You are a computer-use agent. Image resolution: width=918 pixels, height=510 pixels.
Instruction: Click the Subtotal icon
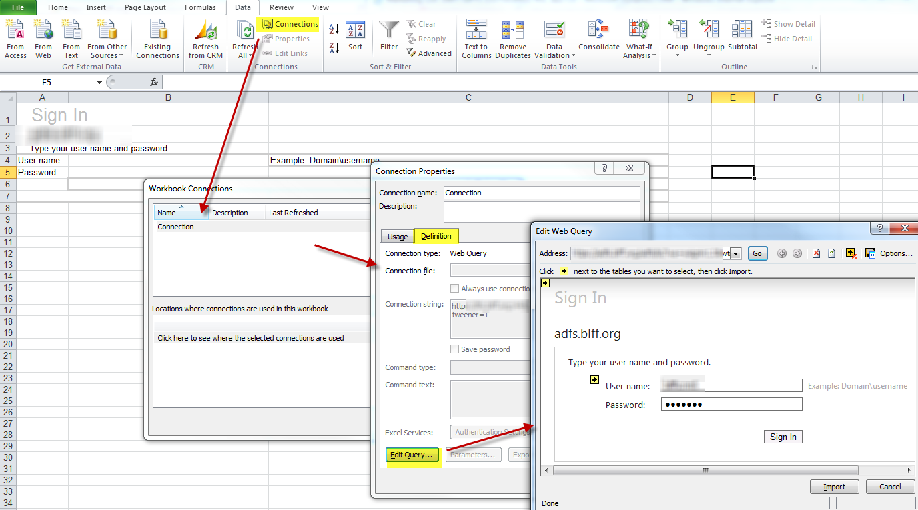coord(743,37)
